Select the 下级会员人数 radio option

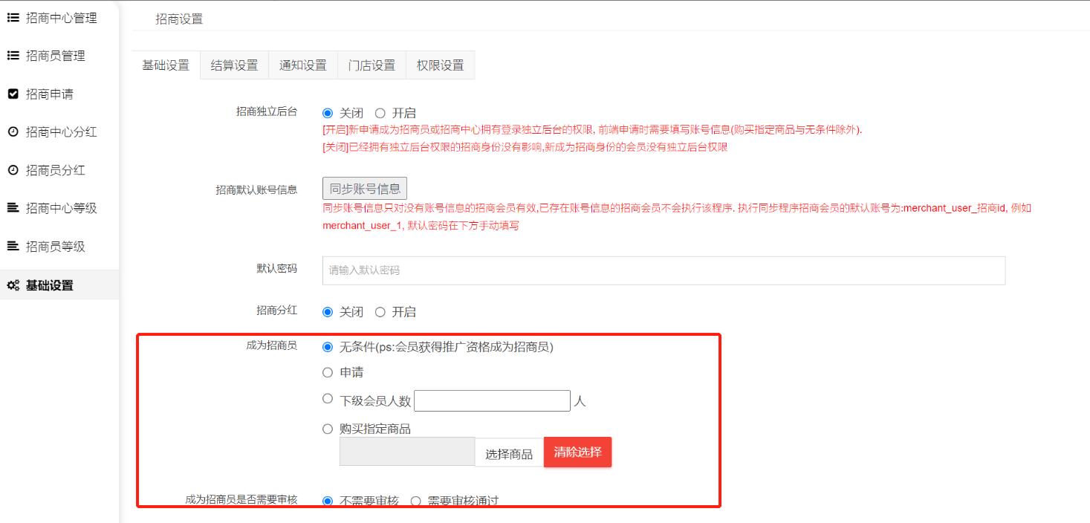[x=328, y=399]
